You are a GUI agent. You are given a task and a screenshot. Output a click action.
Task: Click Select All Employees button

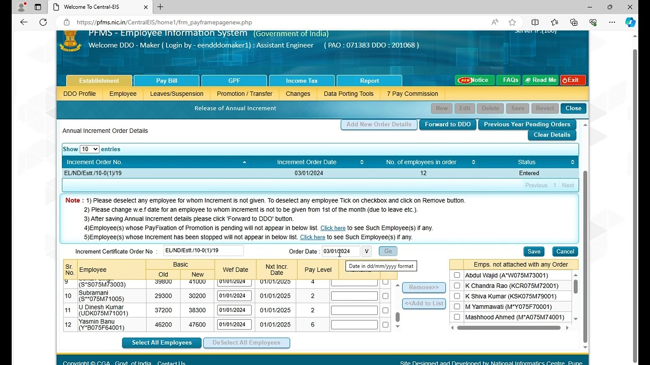coord(162,343)
